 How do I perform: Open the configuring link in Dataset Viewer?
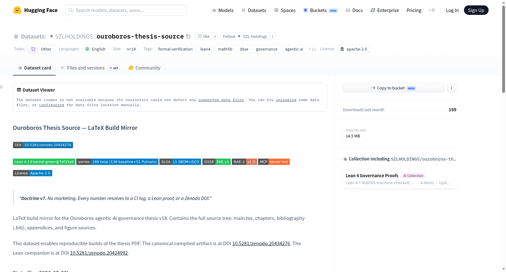pos(52,105)
